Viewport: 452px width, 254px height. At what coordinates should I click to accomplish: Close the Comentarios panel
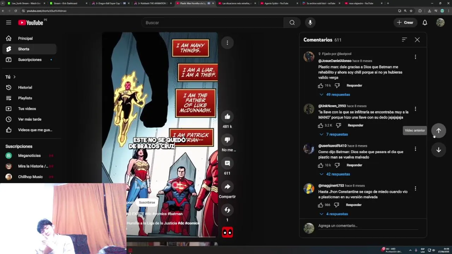click(x=417, y=40)
